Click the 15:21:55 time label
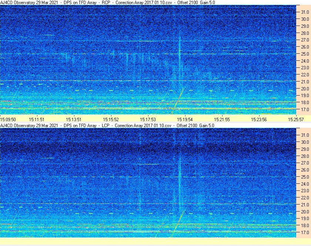Image resolution: width=311 pixels, height=246 pixels. pyautogui.click(x=222, y=120)
